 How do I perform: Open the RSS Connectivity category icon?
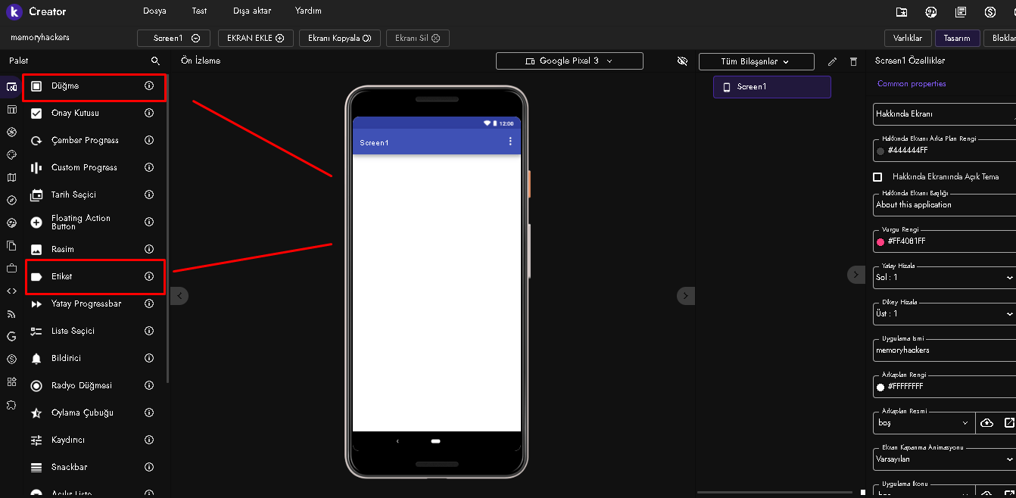tap(11, 313)
